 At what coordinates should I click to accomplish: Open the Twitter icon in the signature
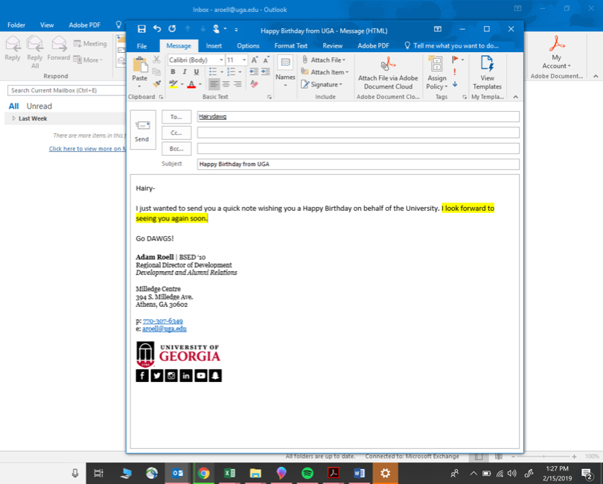(x=157, y=375)
